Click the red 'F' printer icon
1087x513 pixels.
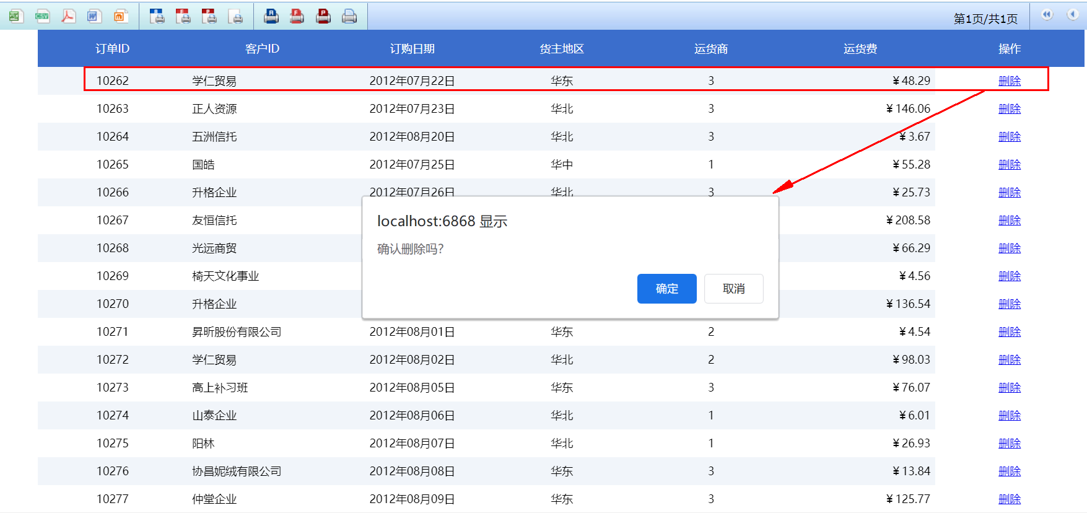coord(297,16)
